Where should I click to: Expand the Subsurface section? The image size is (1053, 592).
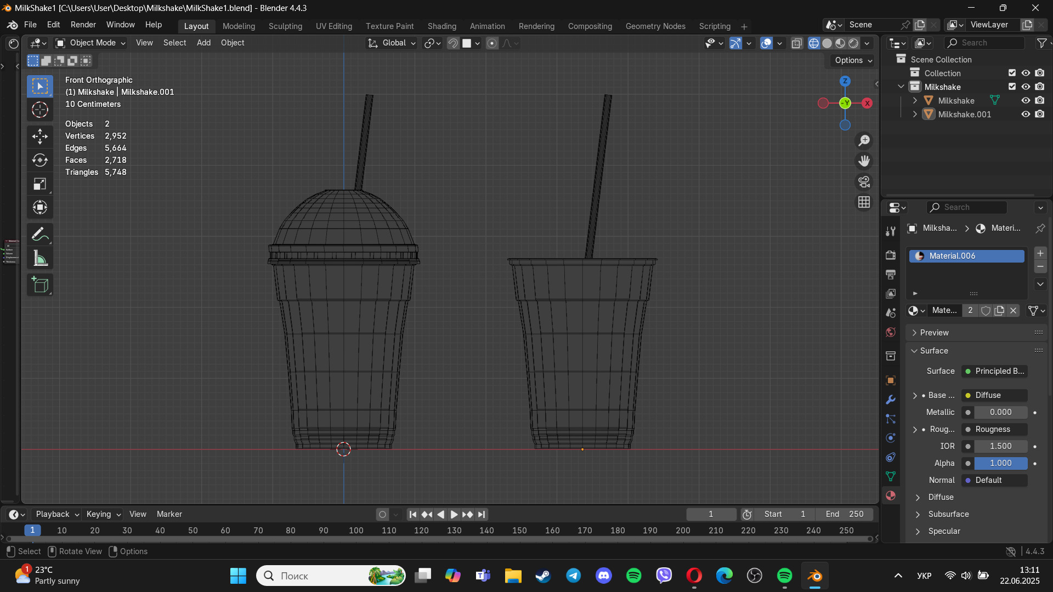coord(949,514)
